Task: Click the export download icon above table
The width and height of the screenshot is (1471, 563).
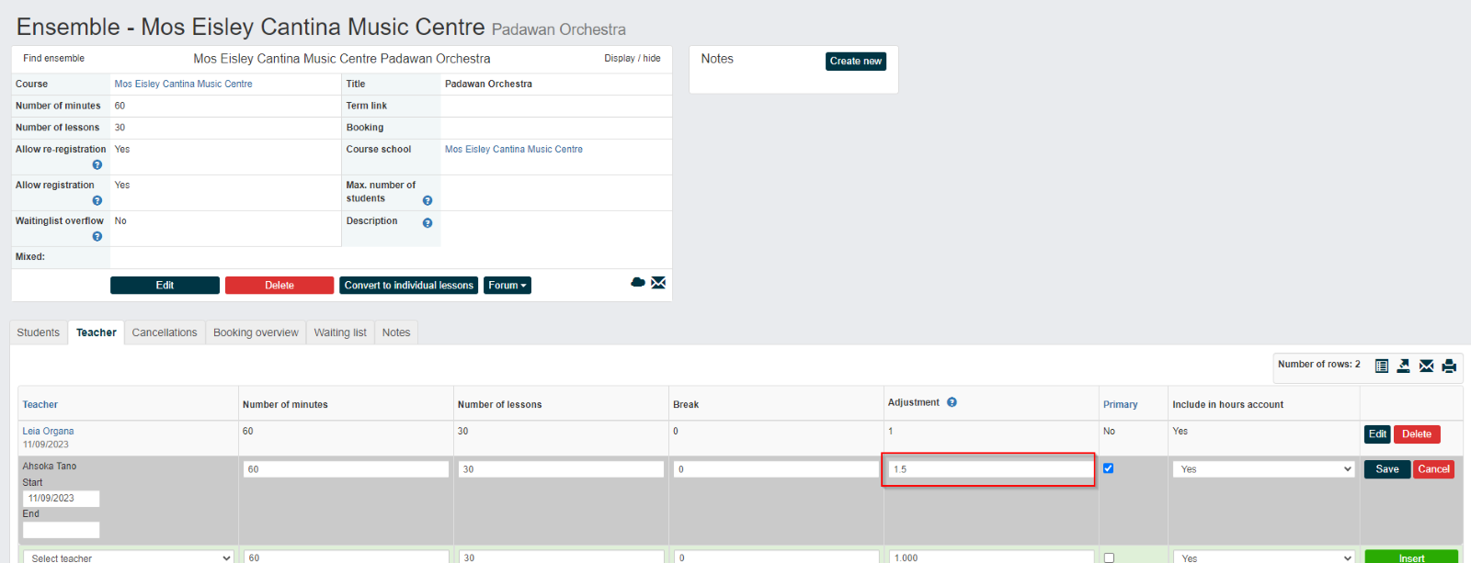Action: tap(1403, 366)
